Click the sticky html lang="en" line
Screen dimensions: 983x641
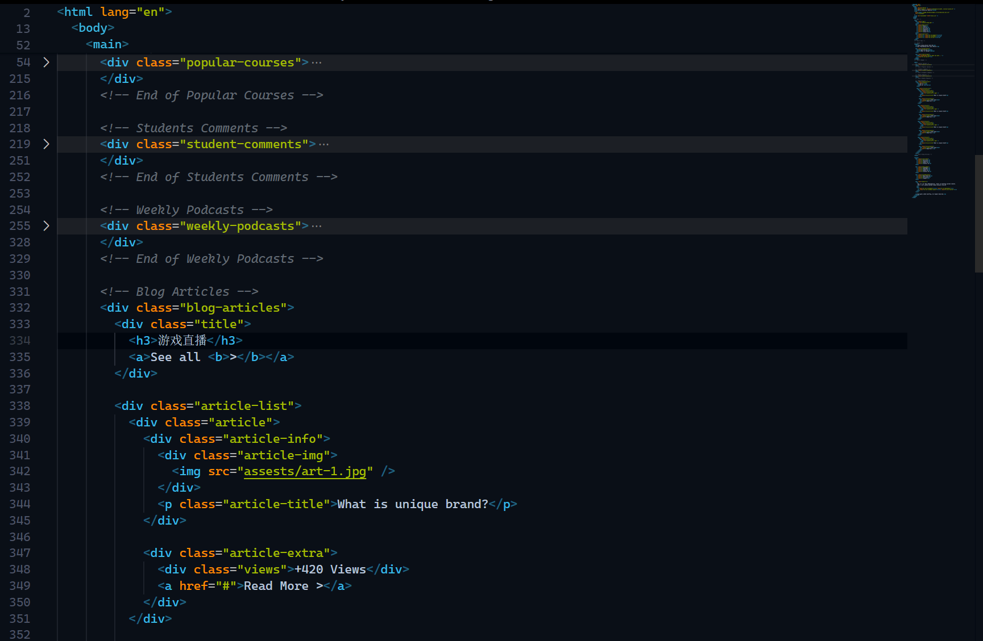[x=114, y=12]
